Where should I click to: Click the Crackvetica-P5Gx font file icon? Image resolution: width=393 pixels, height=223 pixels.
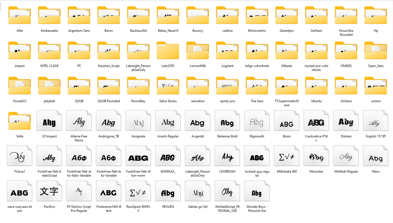pyautogui.click(x=316, y=121)
